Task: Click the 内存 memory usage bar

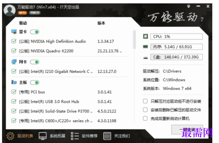Action: tap(176, 47)
